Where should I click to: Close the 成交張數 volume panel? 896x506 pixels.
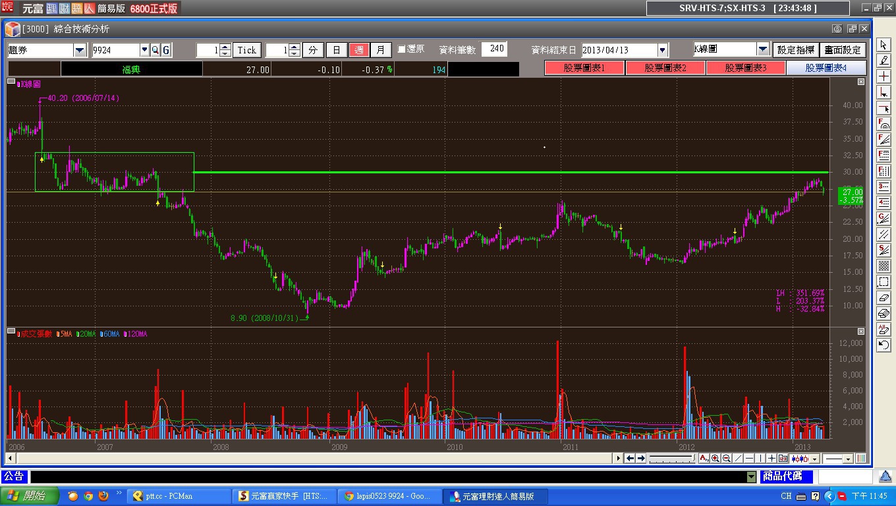point(860,331)
